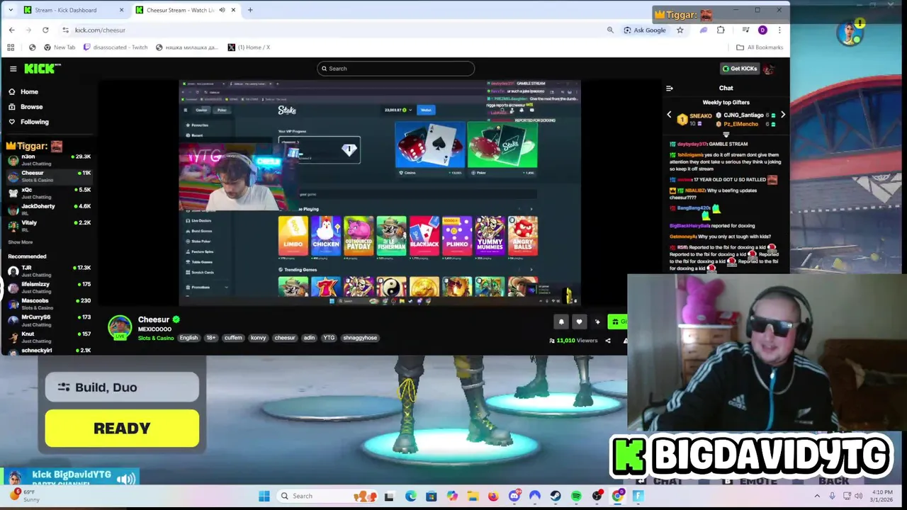Change the Build, Duo game mode

pyautogui.click(x=122, y=387)
